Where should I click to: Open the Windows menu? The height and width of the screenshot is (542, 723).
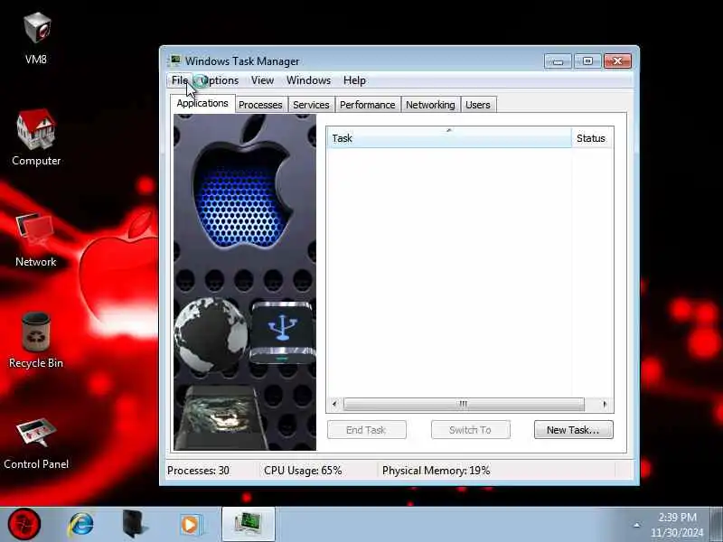(308, 80)
